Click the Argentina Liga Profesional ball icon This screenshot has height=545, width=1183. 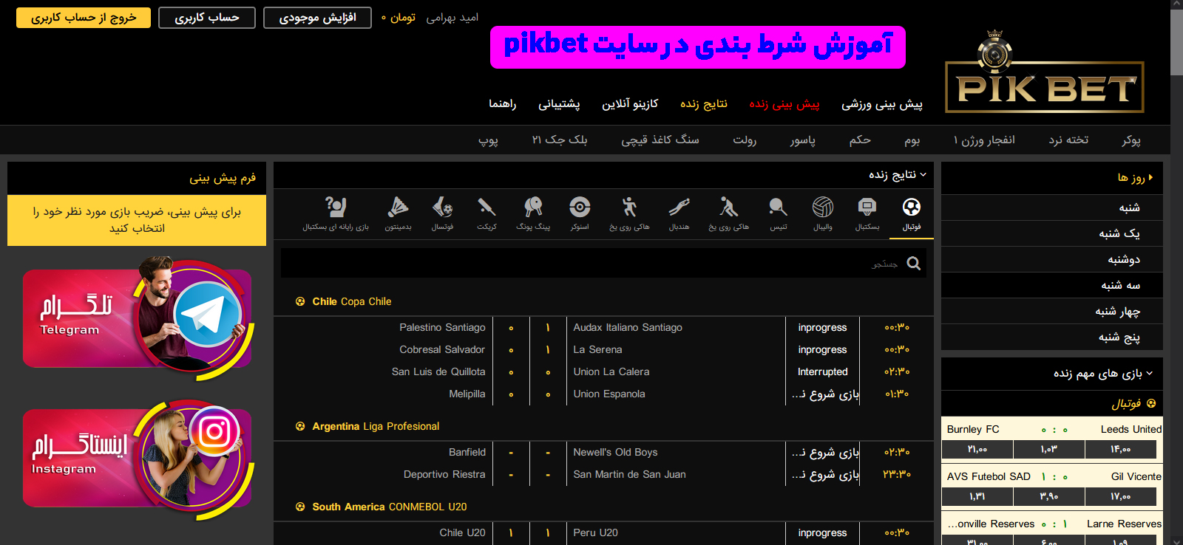pyautogui.click(x=300, y=426)
